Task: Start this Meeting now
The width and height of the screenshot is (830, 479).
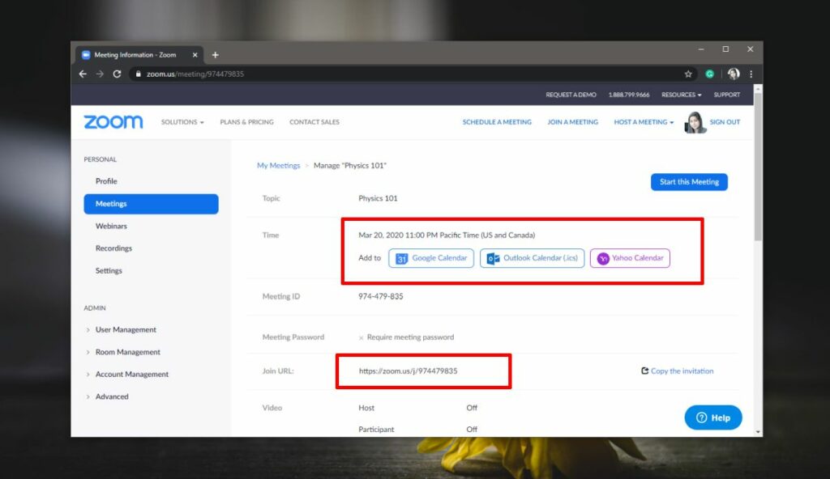Action: click(x=689, y=181)
